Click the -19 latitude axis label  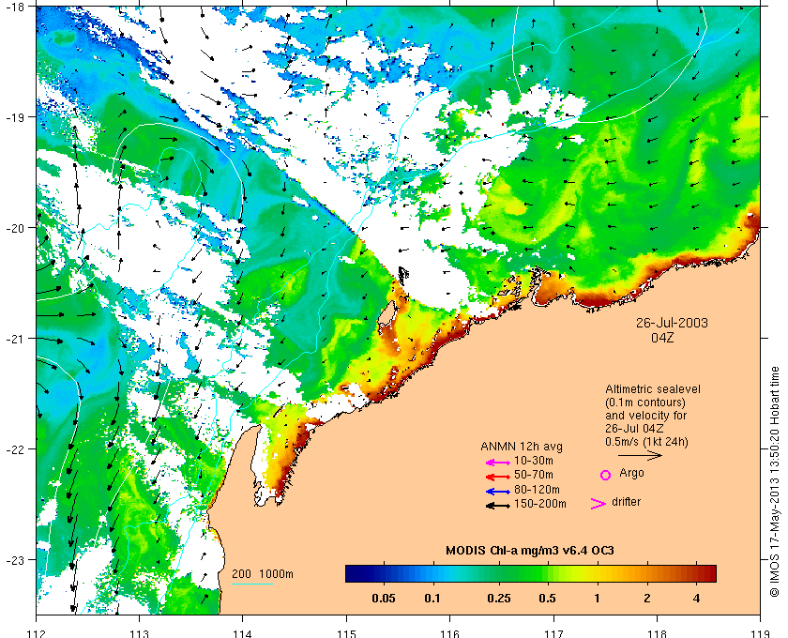point(15,116)
